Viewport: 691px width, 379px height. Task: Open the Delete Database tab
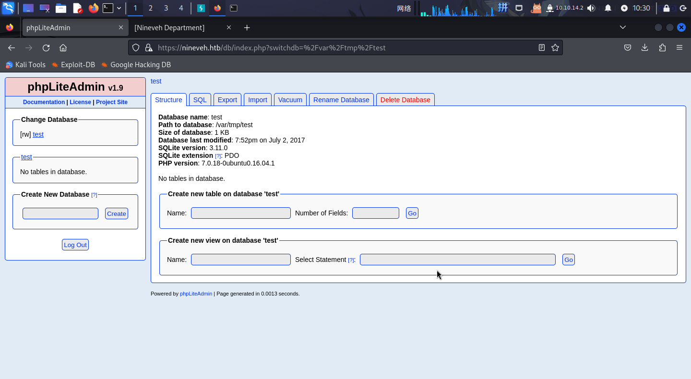pos(405,100)
